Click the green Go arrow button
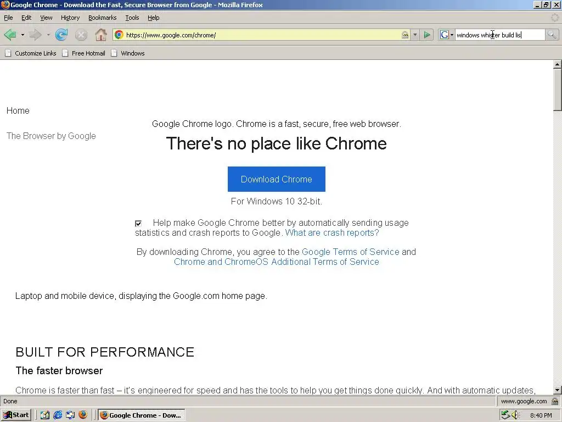Screen dimensions: 562x422 click(x=427, y=35)
